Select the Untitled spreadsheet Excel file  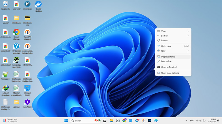pos(16,91)
